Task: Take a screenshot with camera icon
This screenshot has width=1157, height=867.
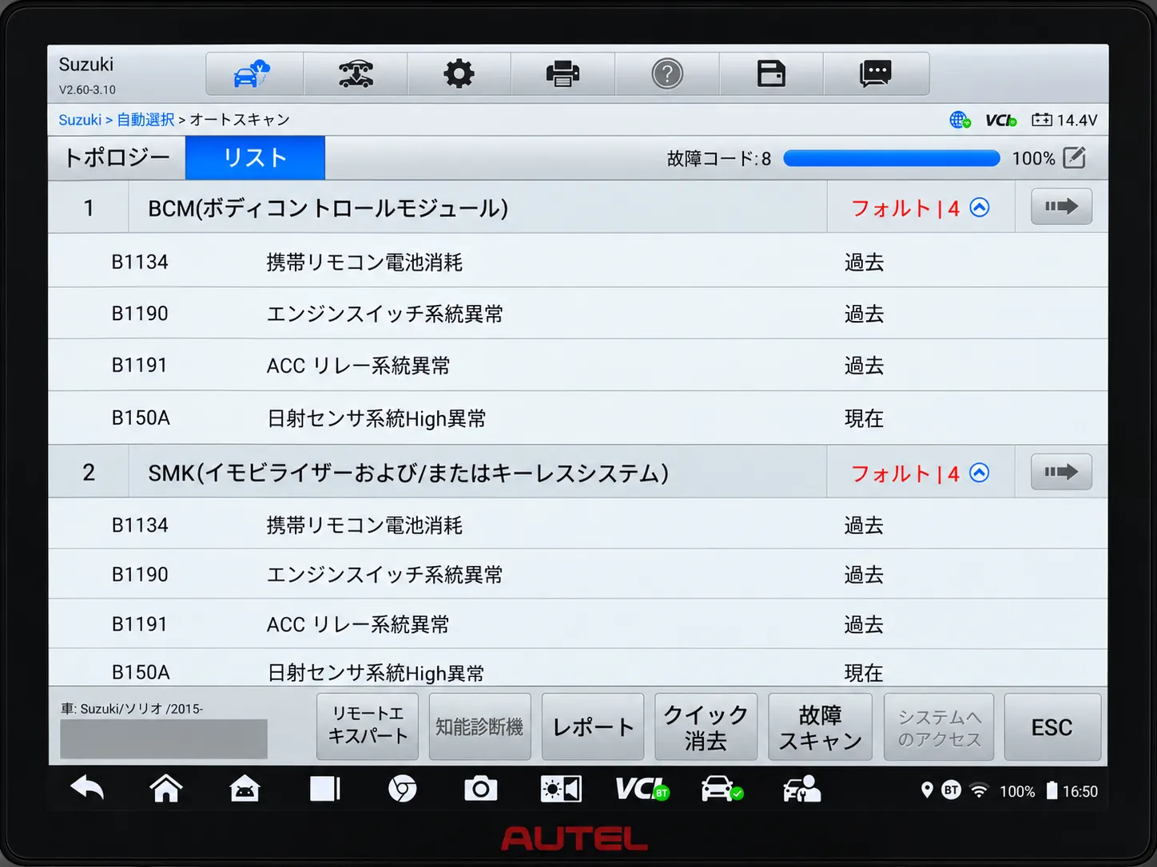Action: pos(480,790)
